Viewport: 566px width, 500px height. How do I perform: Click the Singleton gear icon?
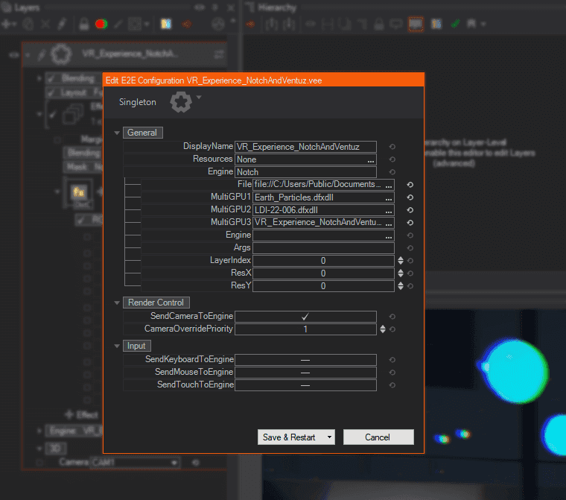tap(180, 102)
